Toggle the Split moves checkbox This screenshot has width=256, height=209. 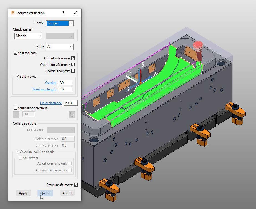click(x=17, y=77)
